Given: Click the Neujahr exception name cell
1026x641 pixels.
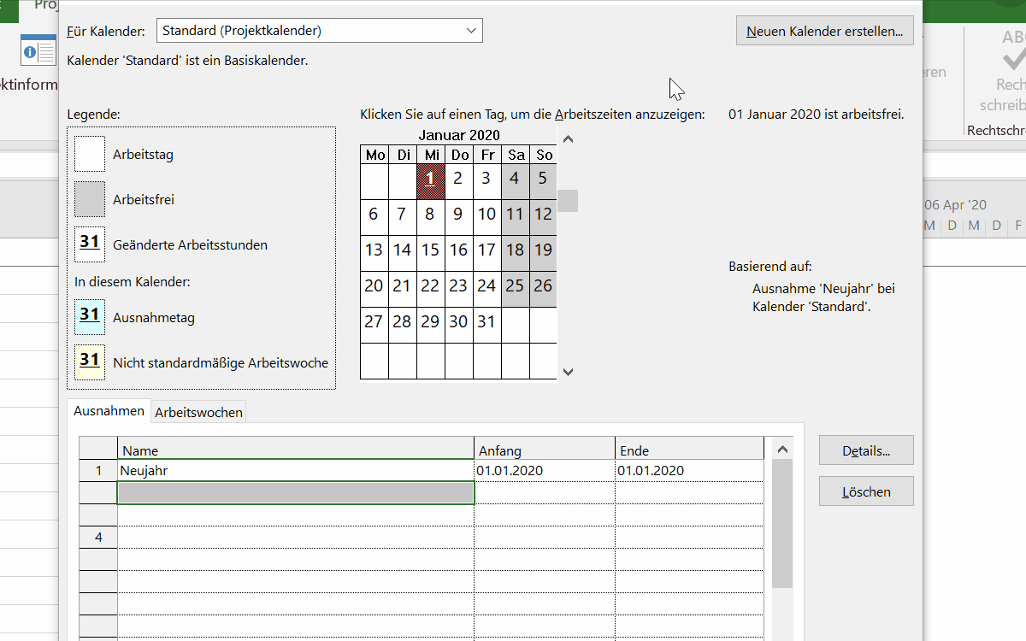Looking at the screenshot, I should [x=295, y=471].
